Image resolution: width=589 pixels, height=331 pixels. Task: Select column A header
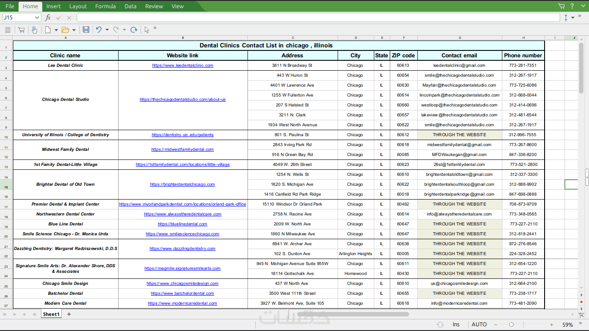point(66,37)
